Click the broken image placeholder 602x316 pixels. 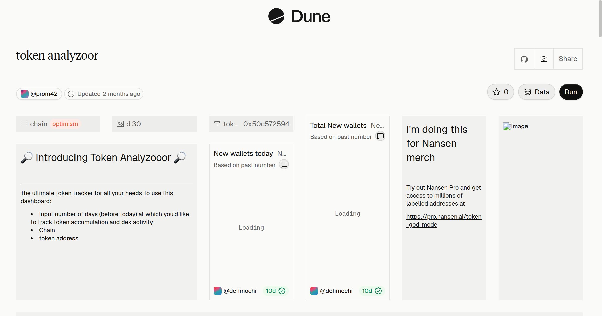[515, 126]
